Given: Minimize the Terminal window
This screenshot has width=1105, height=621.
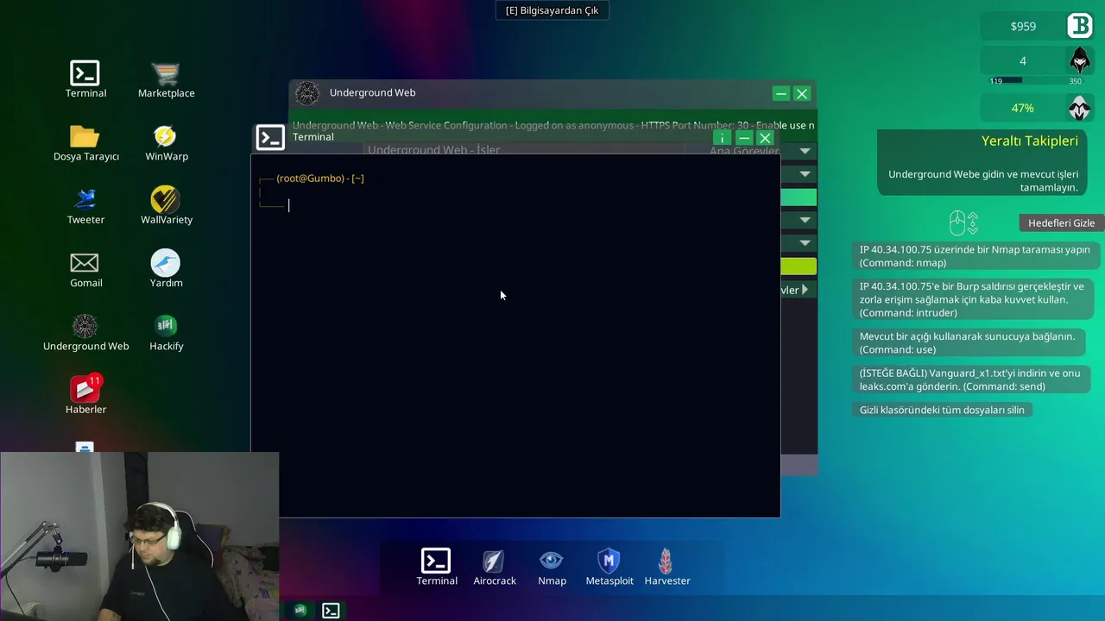Looking at the screenshot, I should (x=744, y=138).
